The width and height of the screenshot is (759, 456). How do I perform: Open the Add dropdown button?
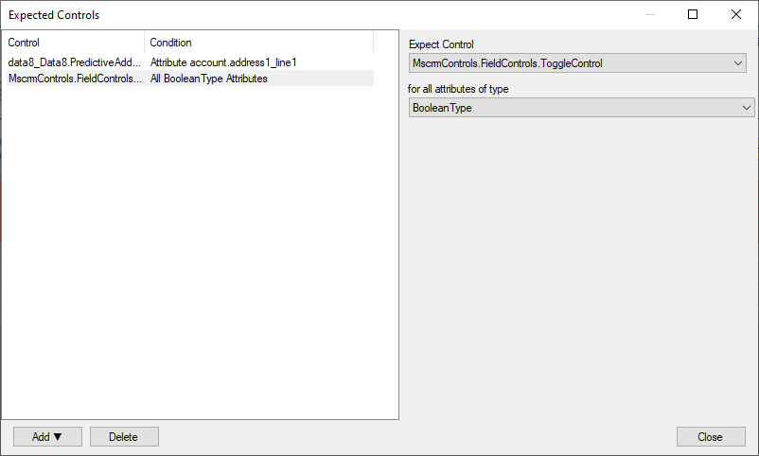(x=47, y=437)
